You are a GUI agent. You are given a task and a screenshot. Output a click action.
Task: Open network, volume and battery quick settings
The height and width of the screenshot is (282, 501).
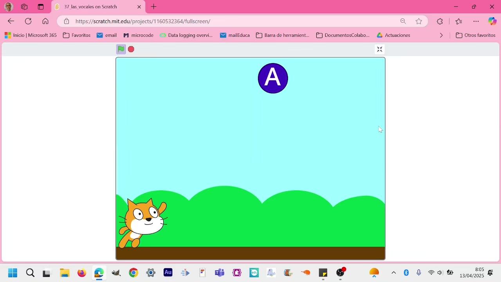[x=440, y=273]
